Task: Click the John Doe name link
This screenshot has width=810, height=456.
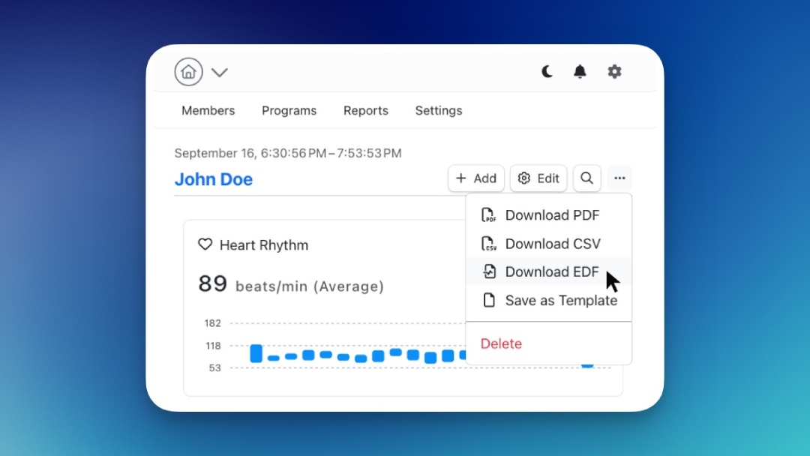Action: pos(214,179)
